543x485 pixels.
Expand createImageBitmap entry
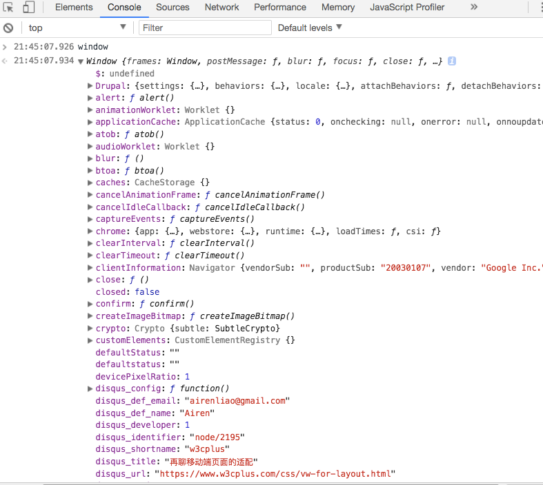coord(90,316)
